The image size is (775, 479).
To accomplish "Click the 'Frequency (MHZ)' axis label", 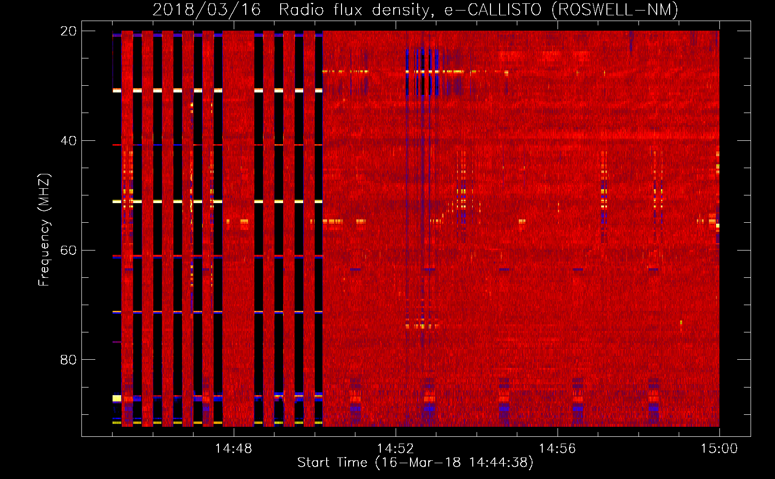I will point(44,230).
